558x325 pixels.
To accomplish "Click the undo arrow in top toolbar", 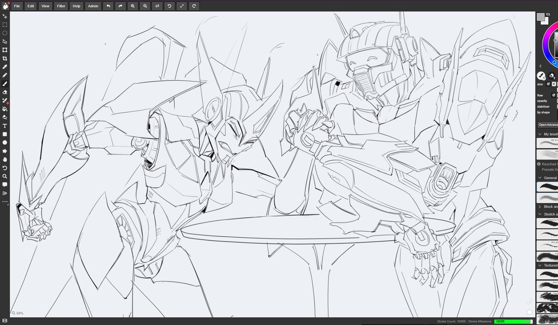I will (108, 6).
